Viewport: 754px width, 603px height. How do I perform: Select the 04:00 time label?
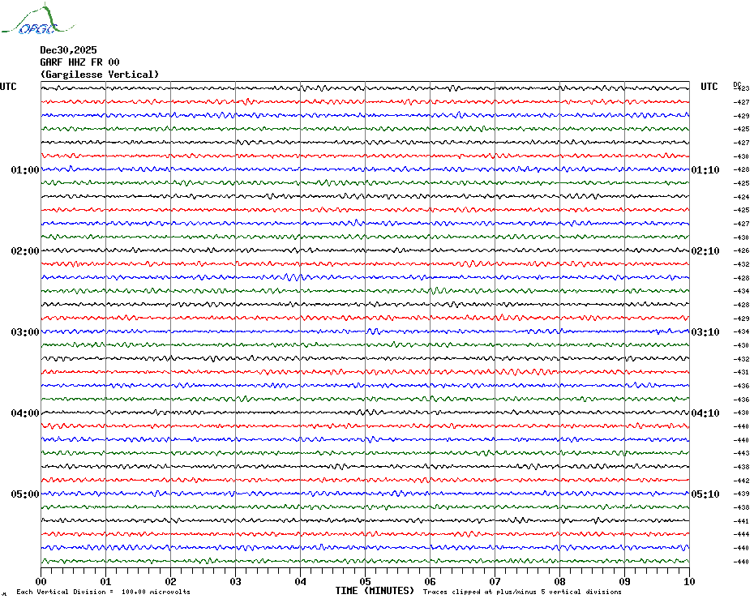25,413
